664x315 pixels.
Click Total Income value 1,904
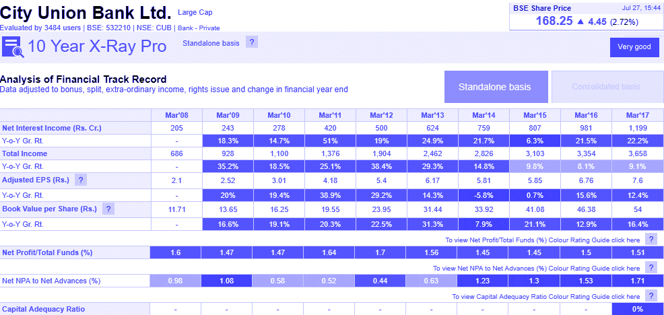click(x=381, y=153)
